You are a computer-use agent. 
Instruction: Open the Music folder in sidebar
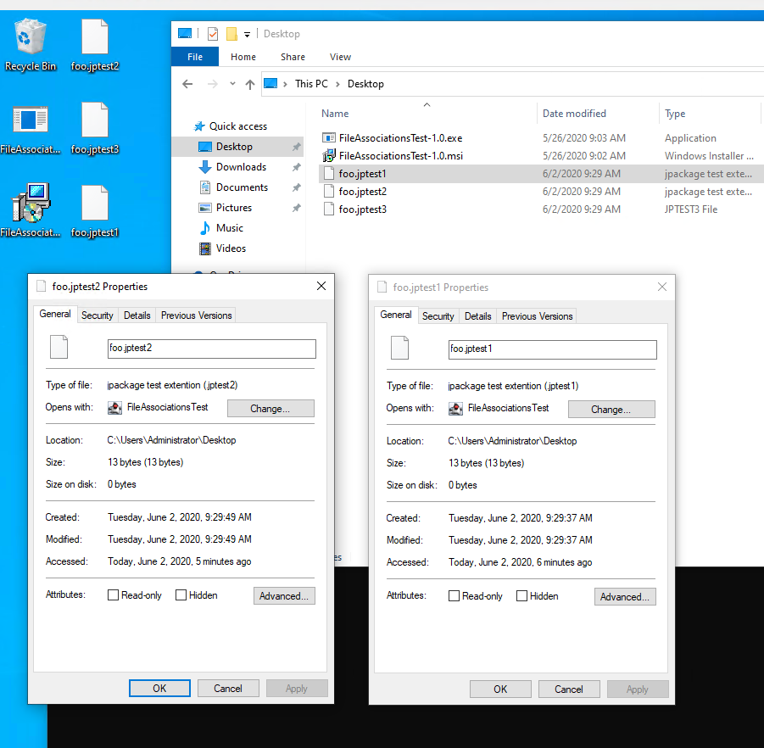[229, 228]
